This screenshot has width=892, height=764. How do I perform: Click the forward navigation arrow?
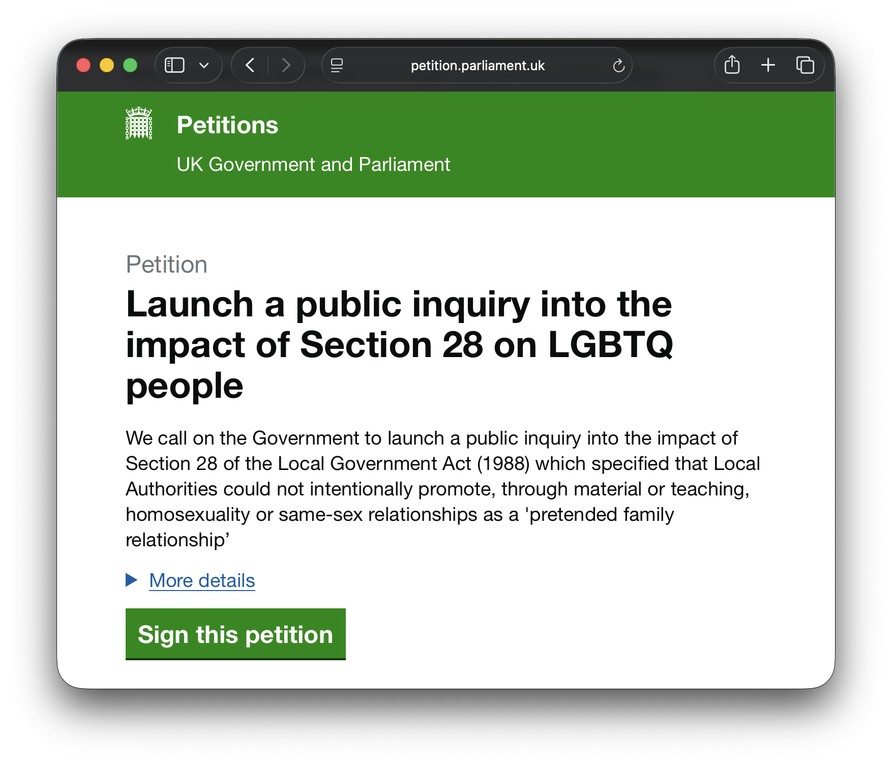tap(286, 65)
